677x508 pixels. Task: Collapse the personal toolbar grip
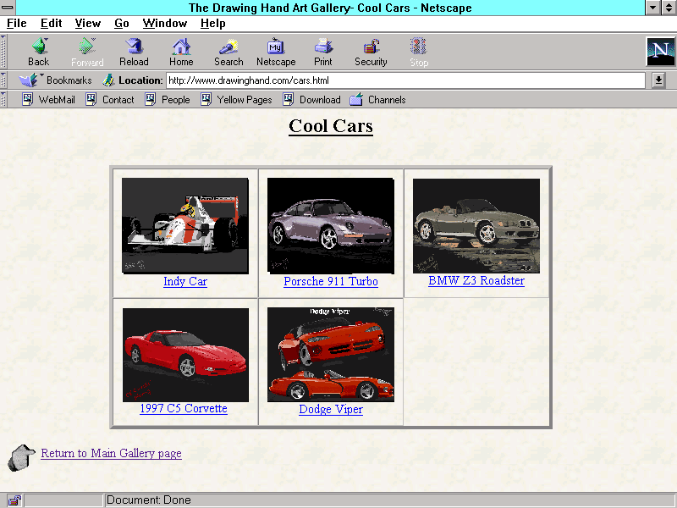(x=3, y=100)
